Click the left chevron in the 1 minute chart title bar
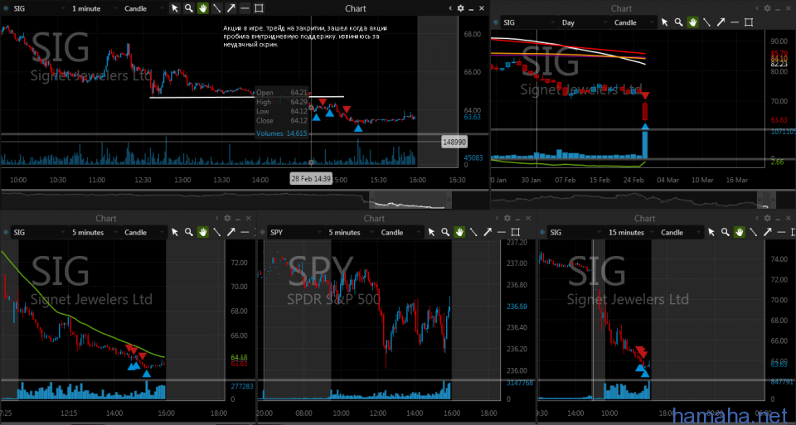 [449, 8]
